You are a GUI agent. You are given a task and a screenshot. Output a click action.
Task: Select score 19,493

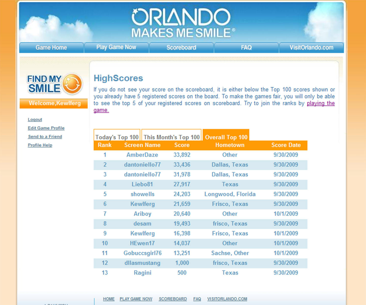[182, 224]
